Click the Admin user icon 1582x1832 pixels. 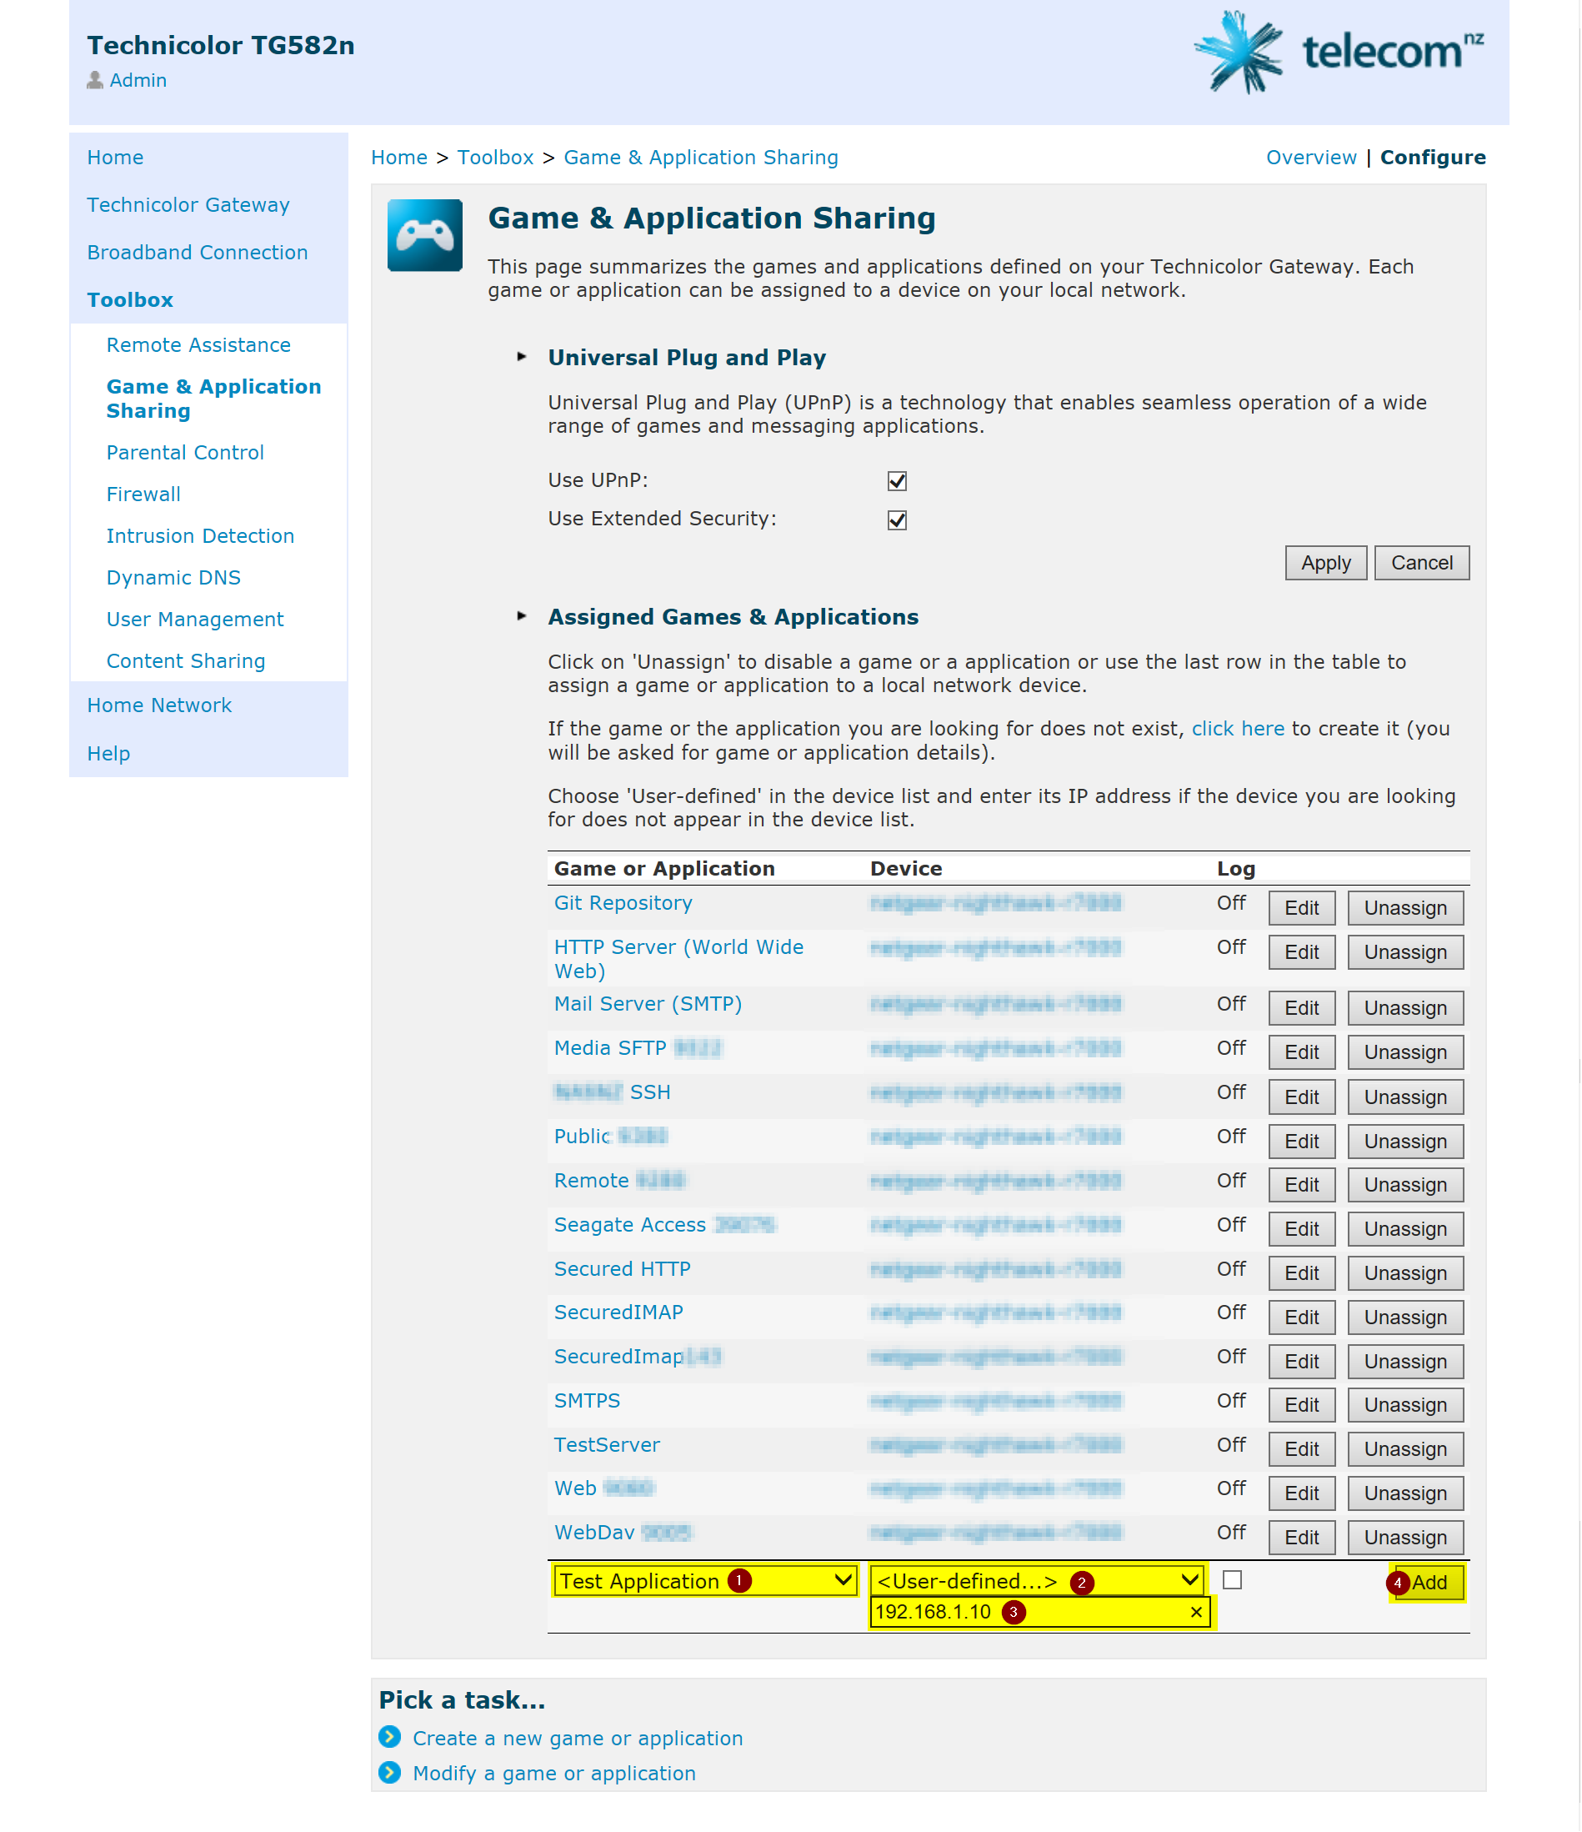[x=94, y=80]
